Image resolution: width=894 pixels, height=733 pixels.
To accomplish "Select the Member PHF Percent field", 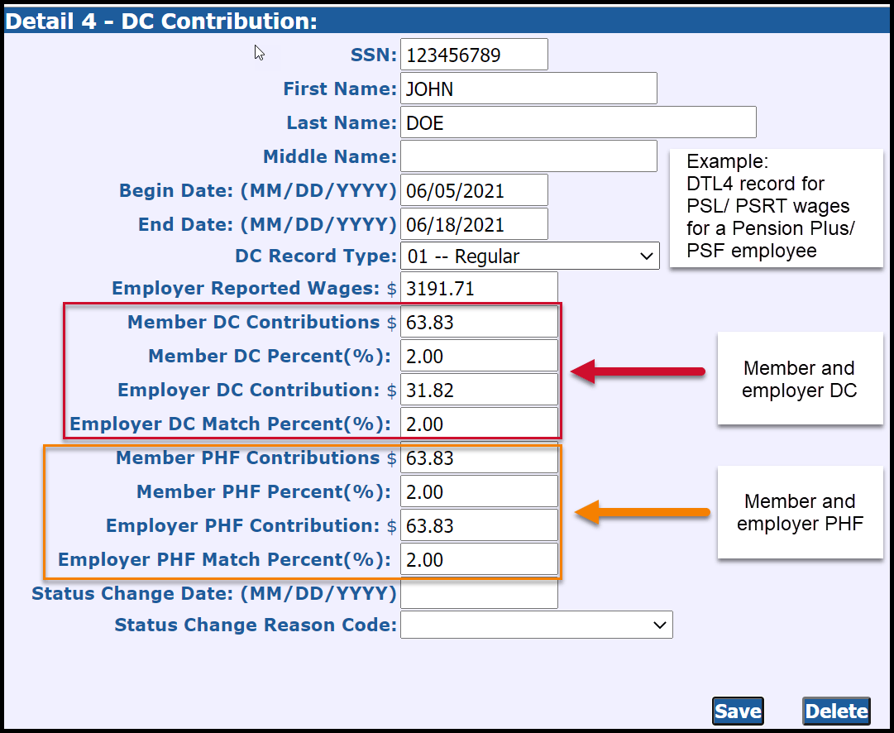I will pyautogui.click(x=479, y=491).
